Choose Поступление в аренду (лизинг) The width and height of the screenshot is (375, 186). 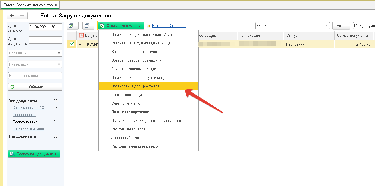[148, 78]
